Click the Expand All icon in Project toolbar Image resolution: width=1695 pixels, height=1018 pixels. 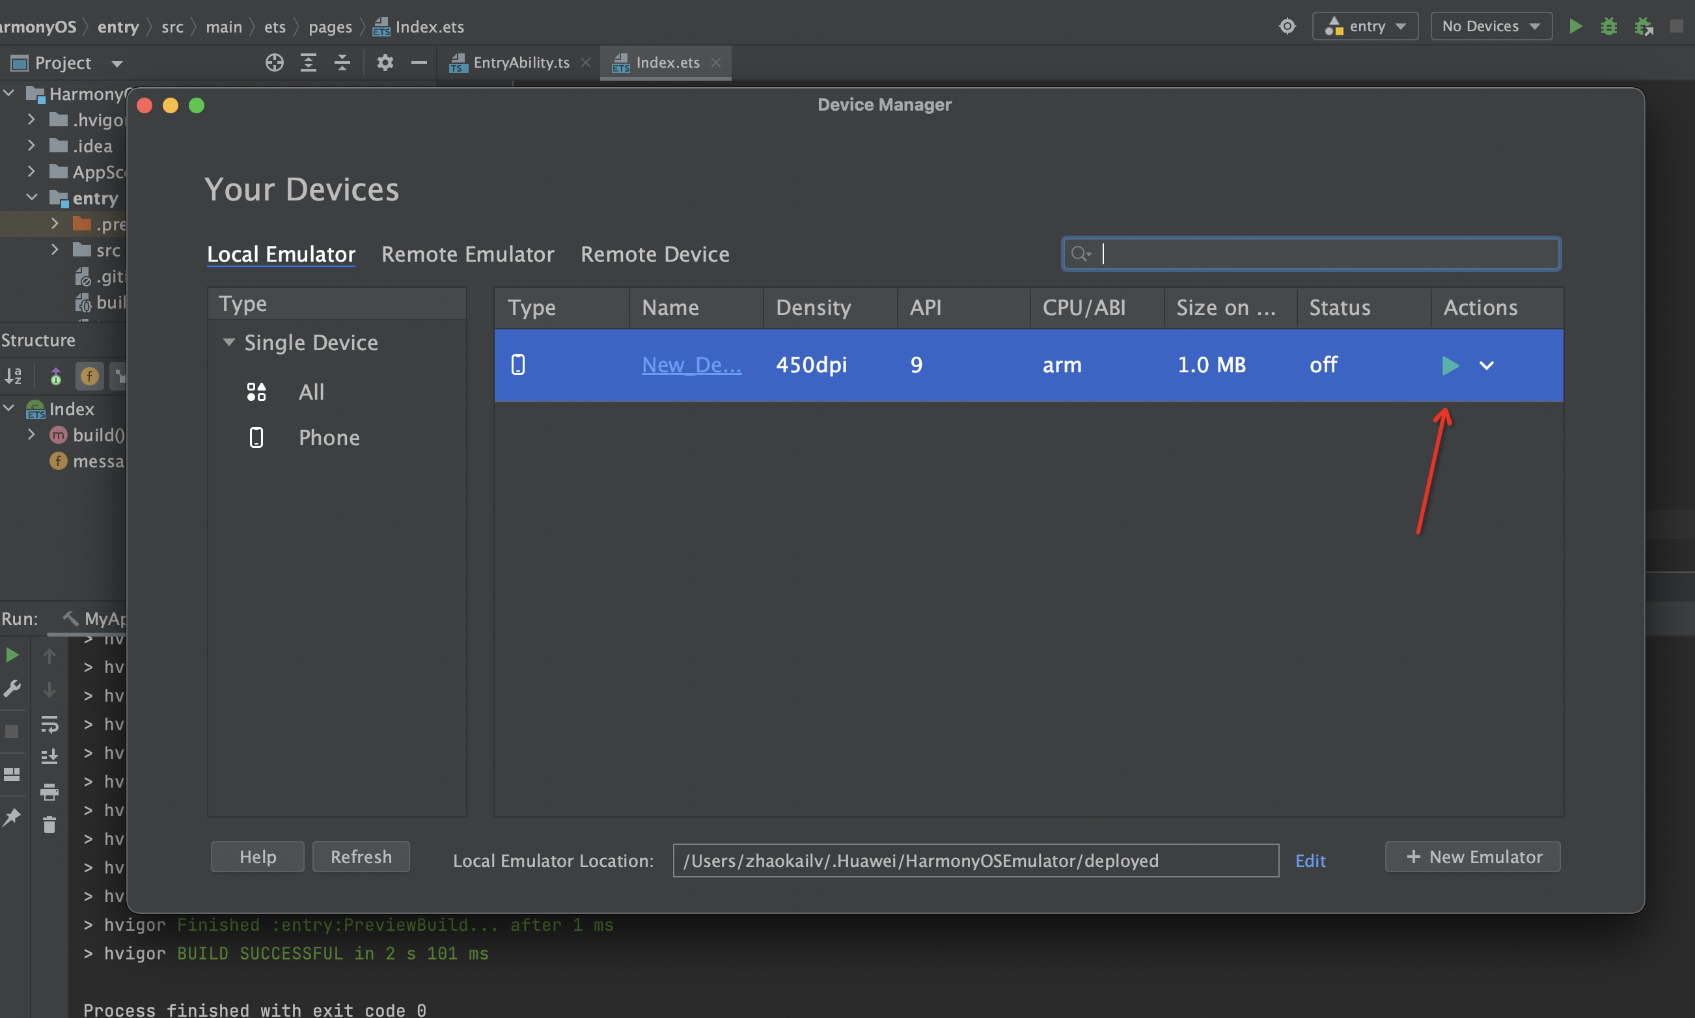click(x=309, y=62)
